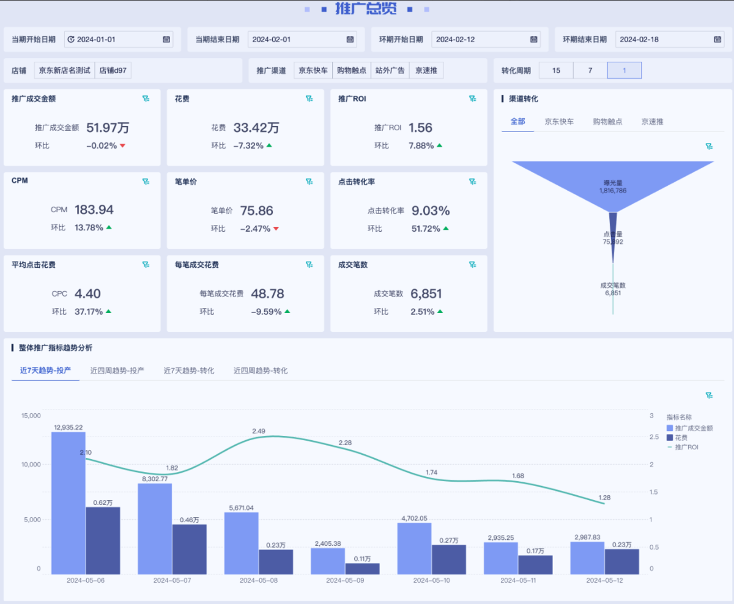Screen dimensions: 734x604
Task: Click filter icon on 花费 card
Action: tap(309, 98)
